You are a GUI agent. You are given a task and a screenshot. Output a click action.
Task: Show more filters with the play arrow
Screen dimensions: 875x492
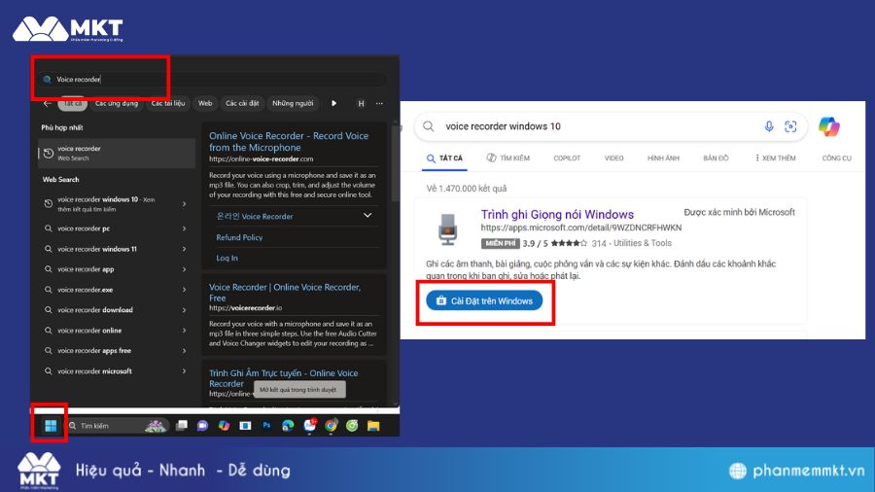click(x=333, y=103)
